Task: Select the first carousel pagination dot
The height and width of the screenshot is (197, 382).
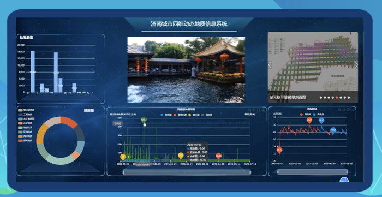Action: [x=321, y=98]
